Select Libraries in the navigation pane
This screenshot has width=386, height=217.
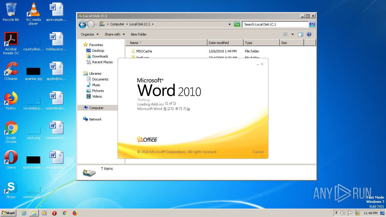click(92, 74)
